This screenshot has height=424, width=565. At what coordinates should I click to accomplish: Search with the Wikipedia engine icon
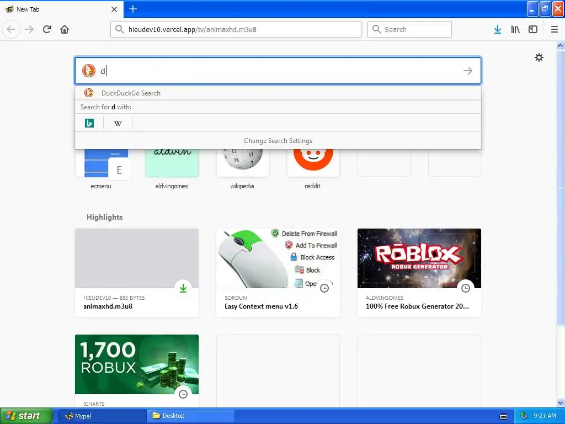point(118,123)
